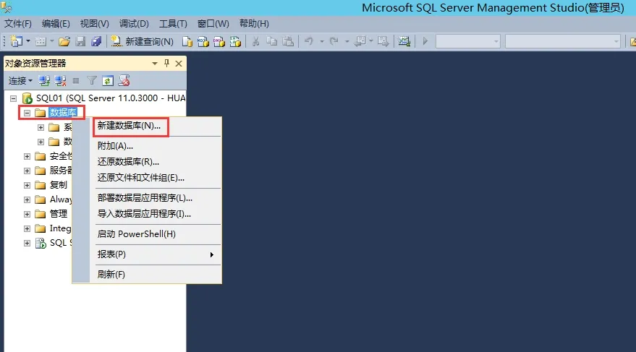Viewport: 636px width, 352px height.
Task: Open the wide combo box in toolbar
Action: pyautogui.click(x=563, y=41)
